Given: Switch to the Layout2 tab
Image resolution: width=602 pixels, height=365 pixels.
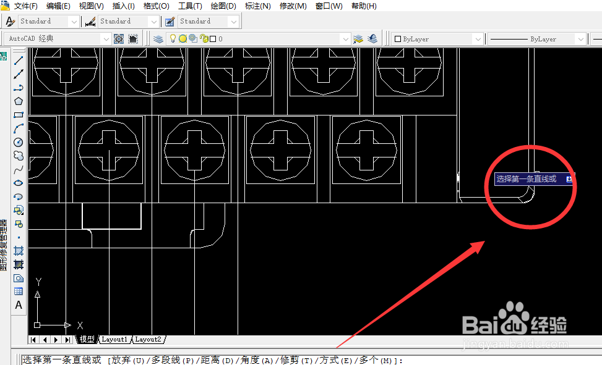Looking at the screenshot, I should click(x=148, y=339).
